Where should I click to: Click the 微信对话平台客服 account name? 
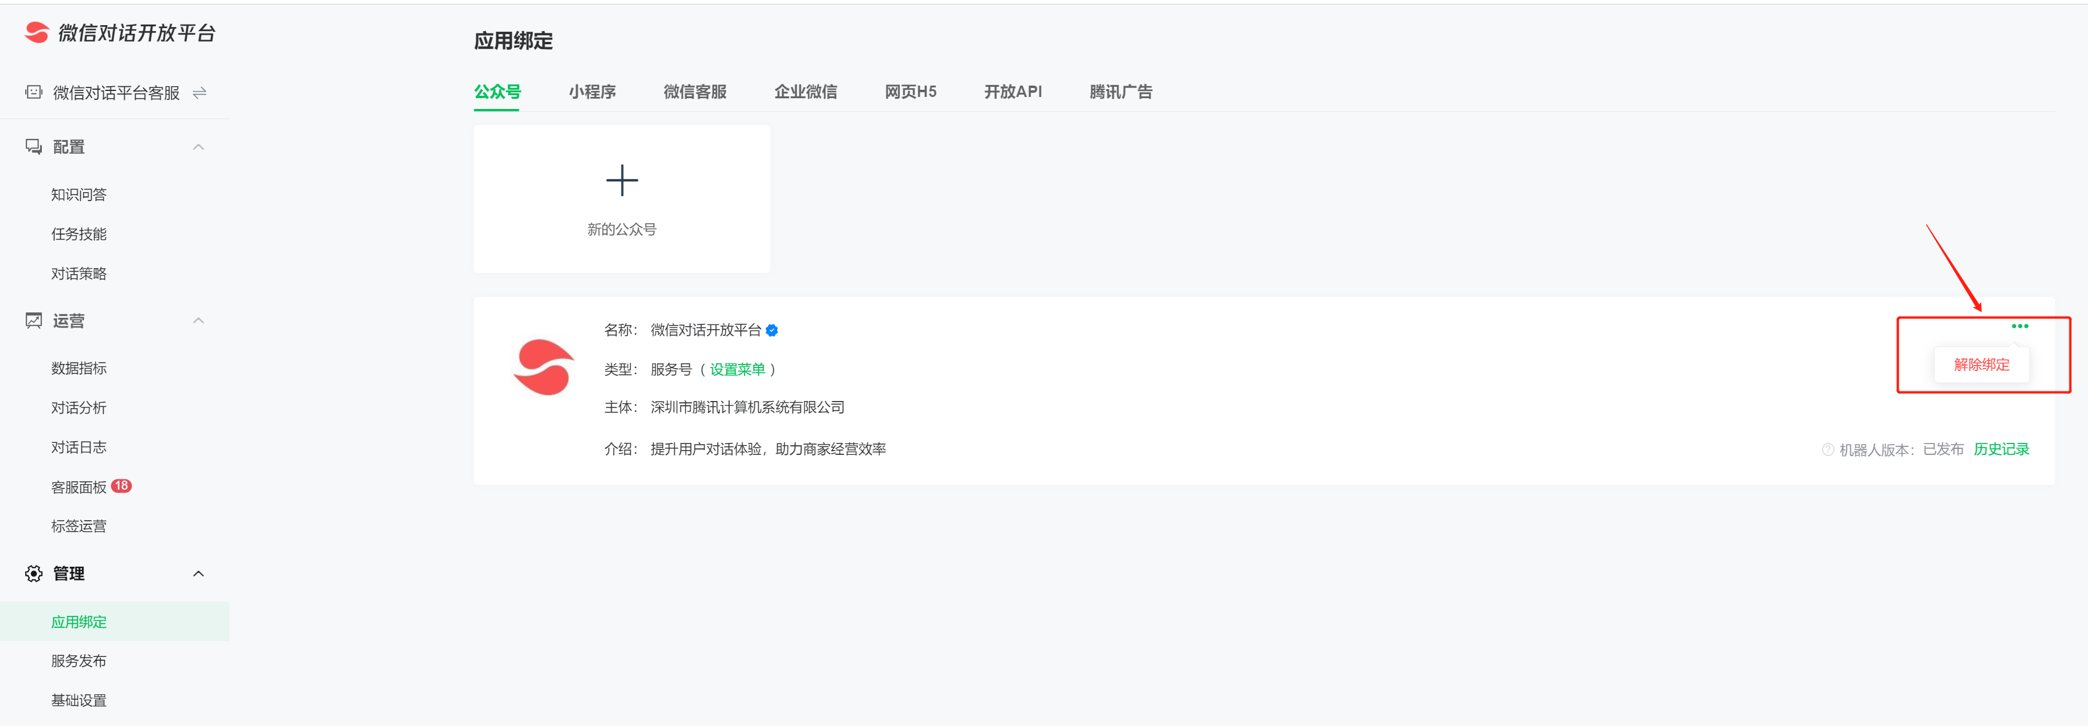116,93
